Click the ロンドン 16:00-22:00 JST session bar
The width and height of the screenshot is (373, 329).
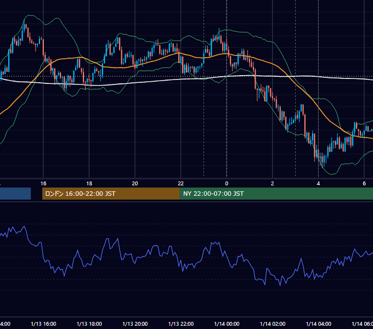[111, 194]
